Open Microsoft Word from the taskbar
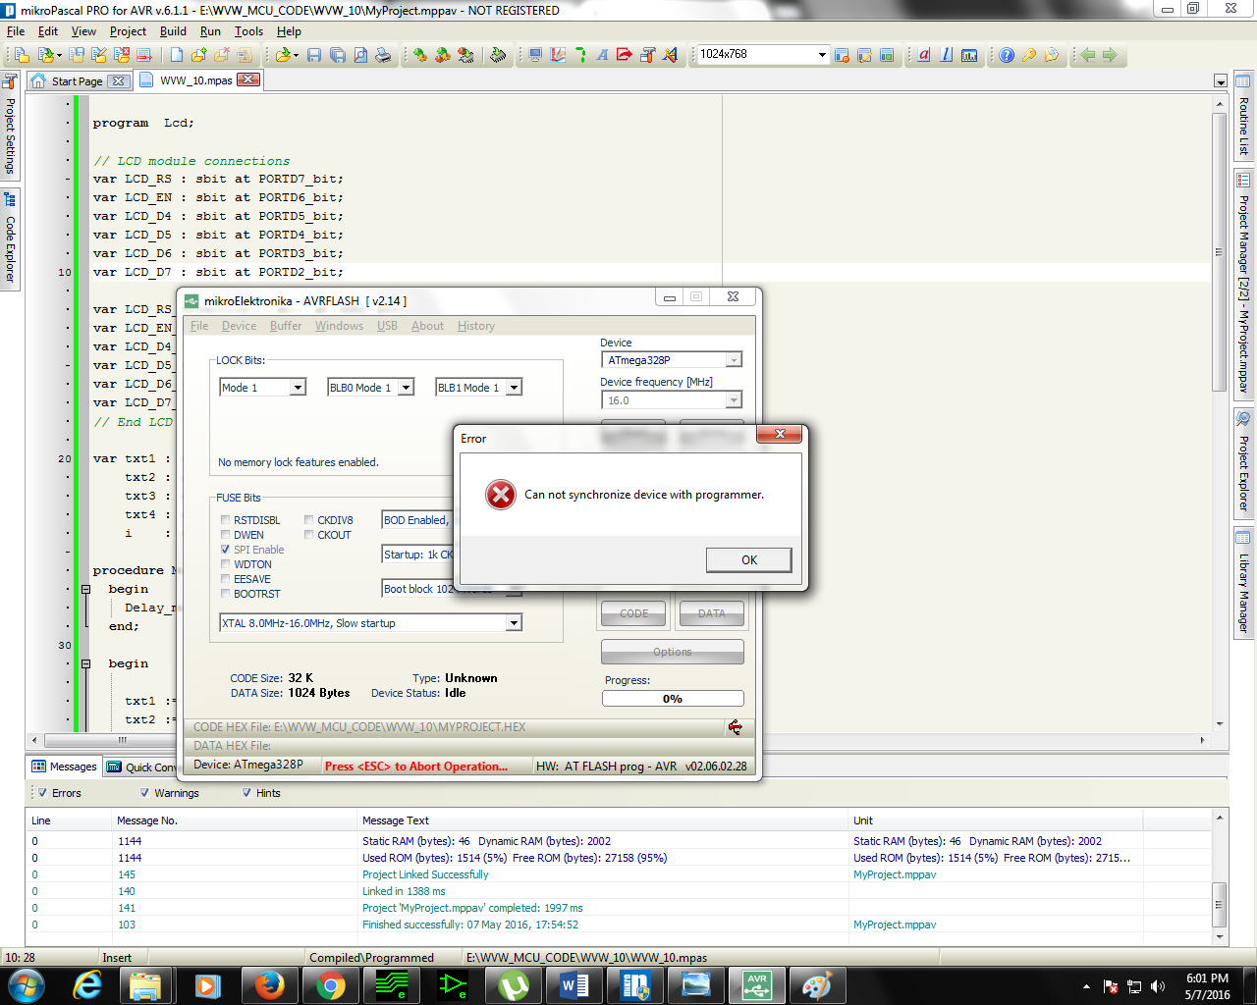1257x1005 pixels. [x=574, y=984]
